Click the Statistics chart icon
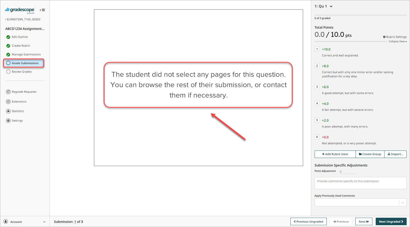 tap(8, 111)
